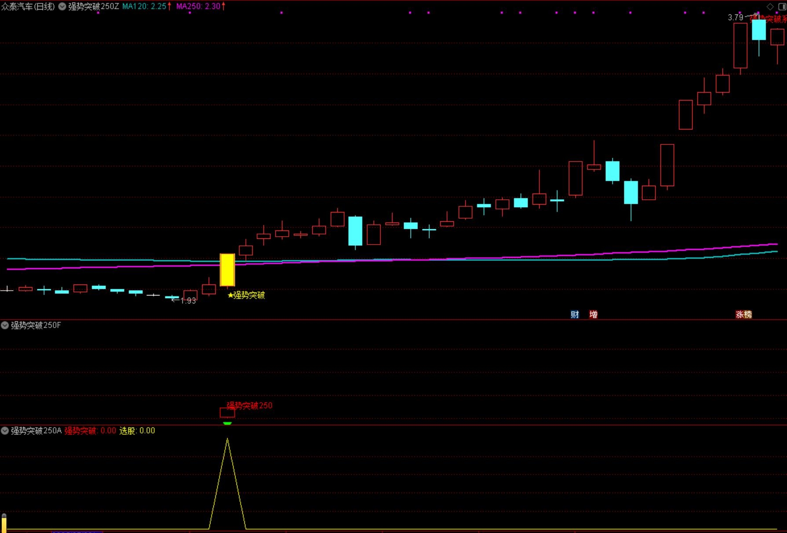The image size is (787, 533).
Task: Click the diamond icon at chart top-right
Action: [770, 7]
